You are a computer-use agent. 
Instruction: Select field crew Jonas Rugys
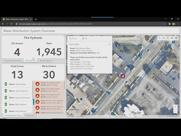(17, 84)
